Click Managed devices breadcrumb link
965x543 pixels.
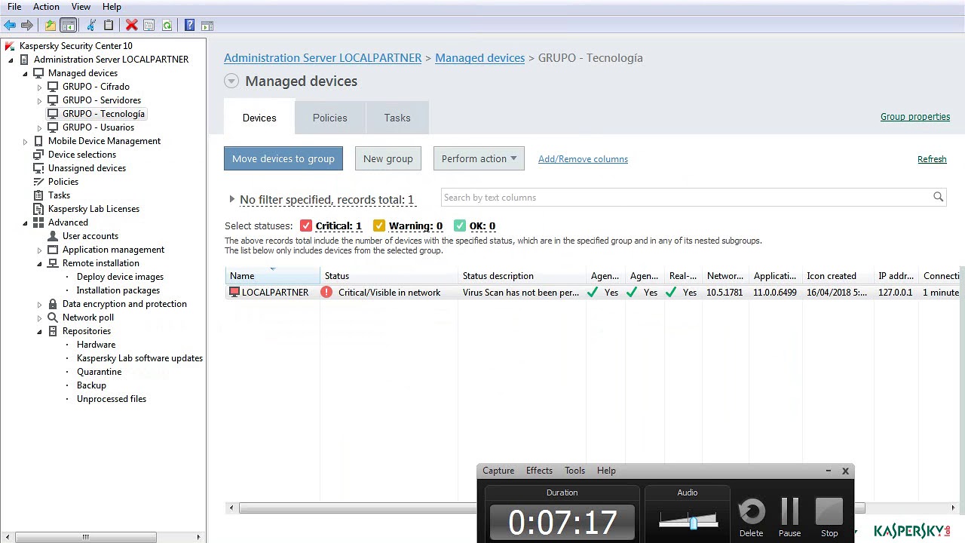point(479,58)
